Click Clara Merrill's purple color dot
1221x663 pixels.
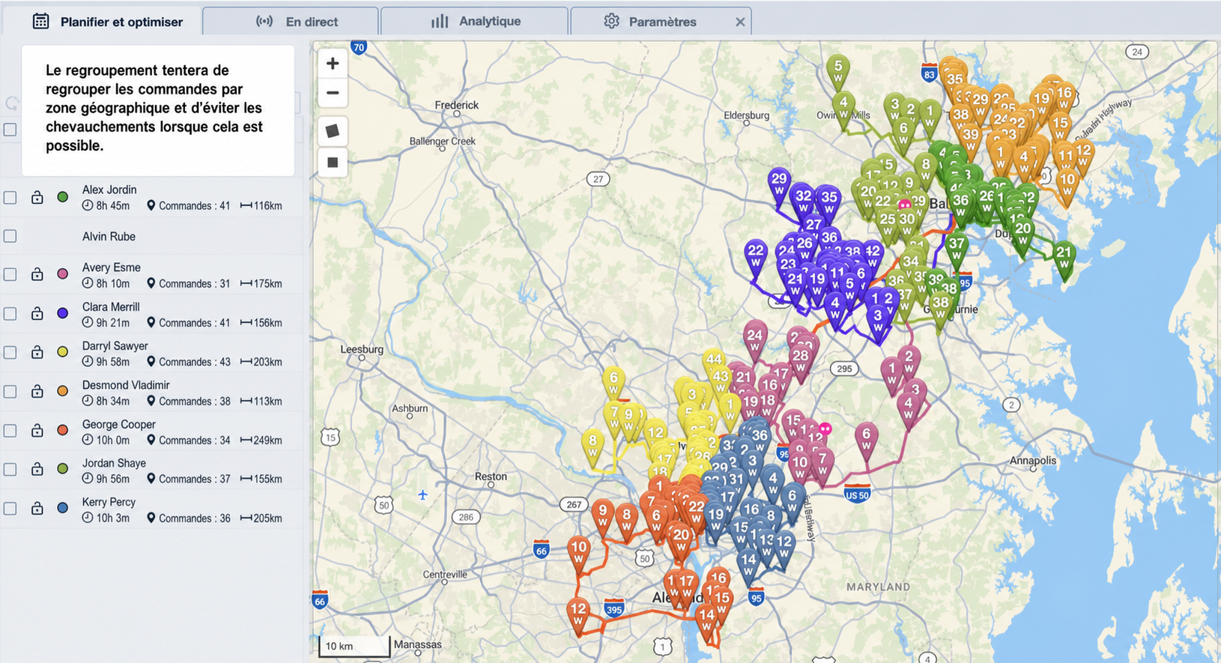point(63,313)
